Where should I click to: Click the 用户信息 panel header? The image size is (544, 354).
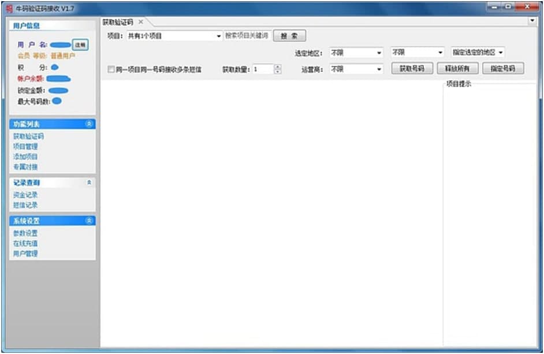[52, 25]
